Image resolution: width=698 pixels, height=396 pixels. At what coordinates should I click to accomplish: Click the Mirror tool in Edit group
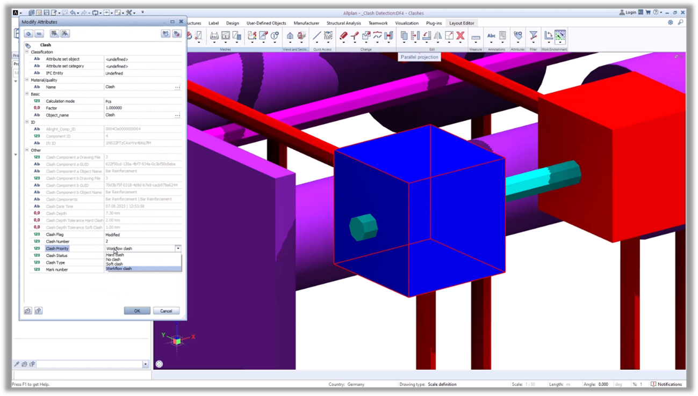(x=438, y=36)
